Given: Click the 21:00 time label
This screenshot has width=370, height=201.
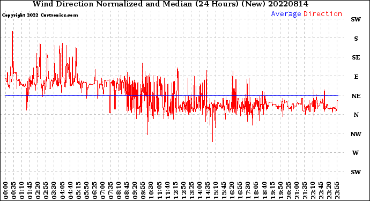Looking at the screenshot, I should 297,190.
